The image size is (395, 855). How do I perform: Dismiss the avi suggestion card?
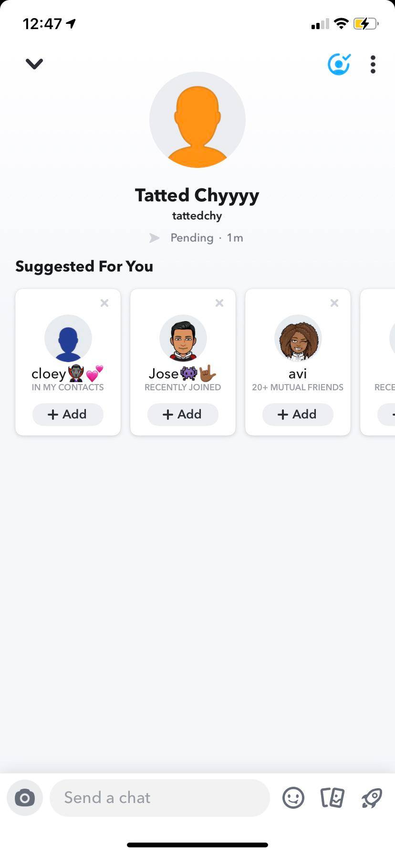click(334, 303)
